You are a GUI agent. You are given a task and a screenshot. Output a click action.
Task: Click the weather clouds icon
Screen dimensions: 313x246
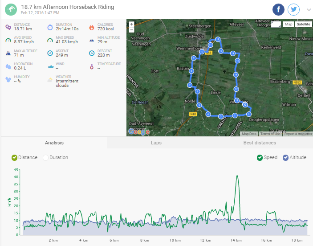[x=50, y=80]
